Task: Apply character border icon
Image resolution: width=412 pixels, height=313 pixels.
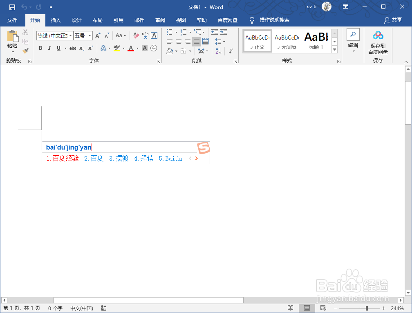Action: (154, 35)
